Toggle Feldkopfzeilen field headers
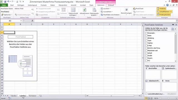 click(x=164, y=15)
